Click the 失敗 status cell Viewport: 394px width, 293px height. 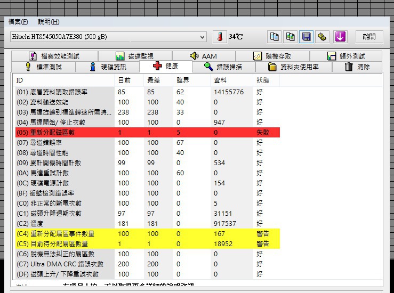263,132
